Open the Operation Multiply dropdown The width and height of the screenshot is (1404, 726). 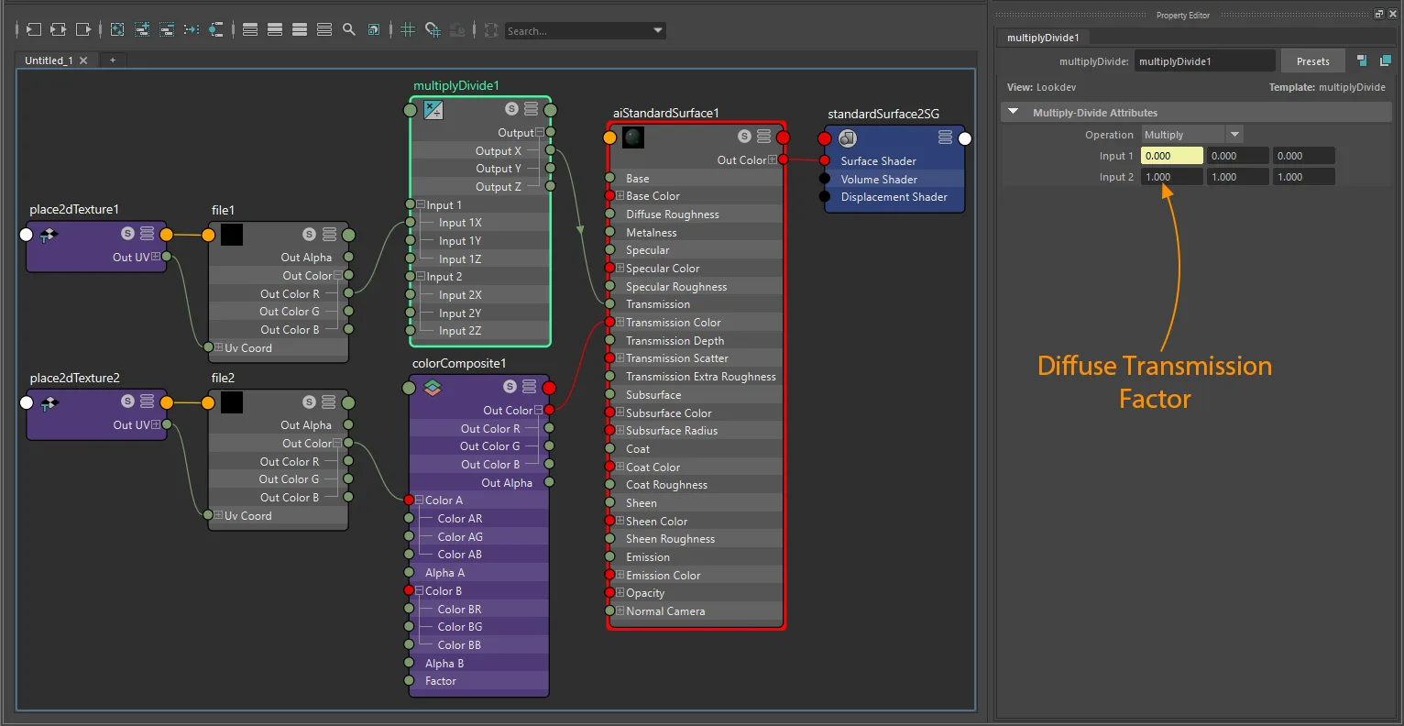point(1191,135)
